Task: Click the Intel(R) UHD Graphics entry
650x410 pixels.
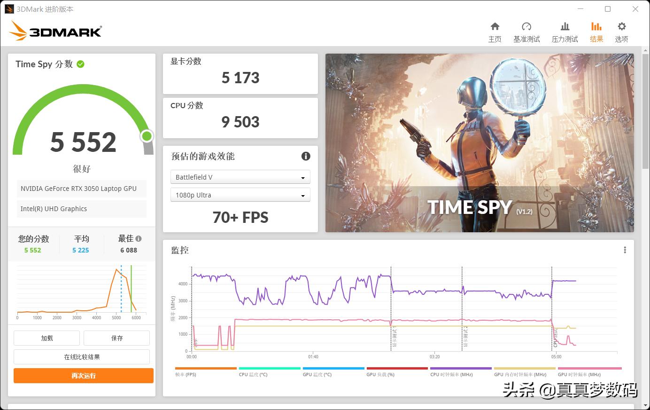Action: 82,209
